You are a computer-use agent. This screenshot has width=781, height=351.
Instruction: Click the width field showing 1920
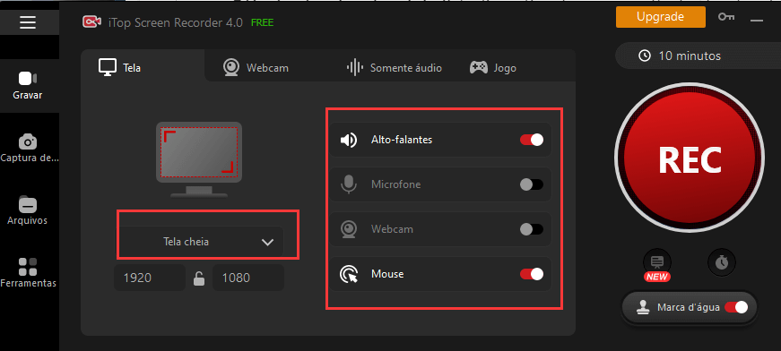[x=150, y=278]
